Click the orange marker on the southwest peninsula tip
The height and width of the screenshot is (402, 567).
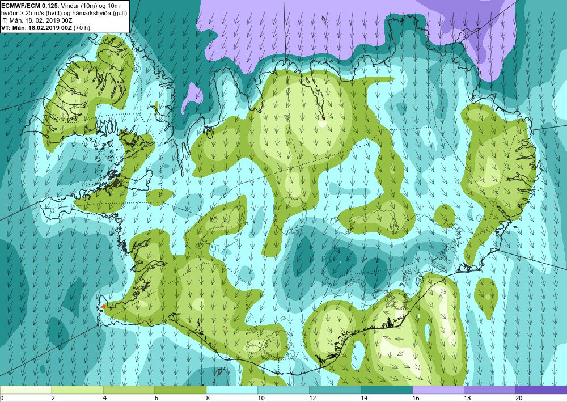103,307
